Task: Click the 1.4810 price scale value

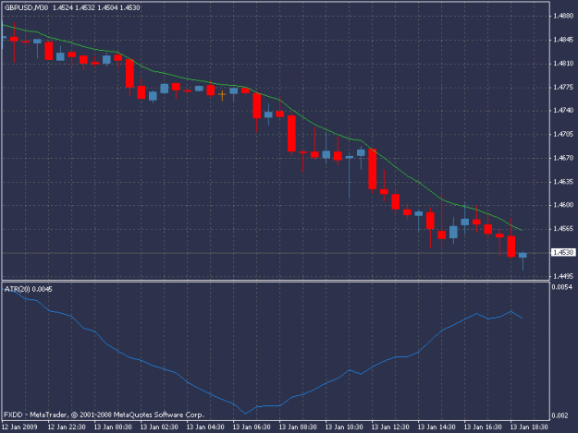Action: (563, 64)
